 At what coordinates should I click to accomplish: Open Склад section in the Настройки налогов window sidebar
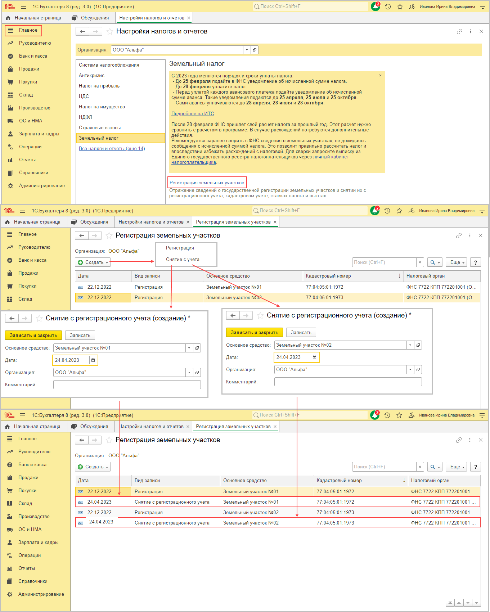click(x=26, y=95)
